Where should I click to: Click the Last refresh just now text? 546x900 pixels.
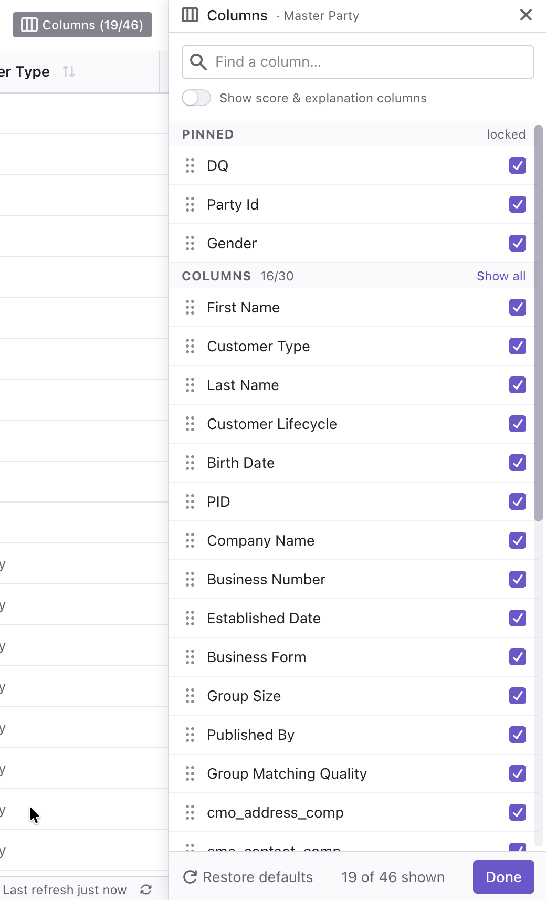(65, 889)
